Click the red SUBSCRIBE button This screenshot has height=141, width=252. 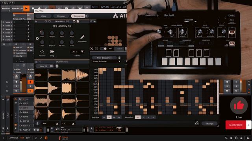click(x=236, y=125)
